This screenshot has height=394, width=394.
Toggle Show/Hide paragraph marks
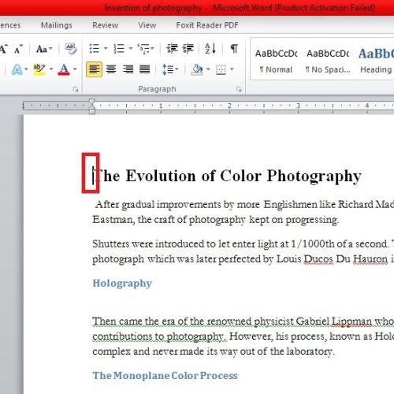point(234,49)
